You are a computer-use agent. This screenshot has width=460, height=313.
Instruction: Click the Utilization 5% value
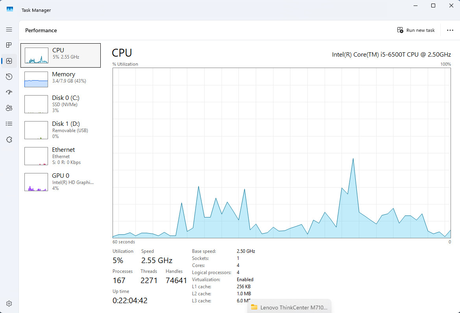(118, 260)
